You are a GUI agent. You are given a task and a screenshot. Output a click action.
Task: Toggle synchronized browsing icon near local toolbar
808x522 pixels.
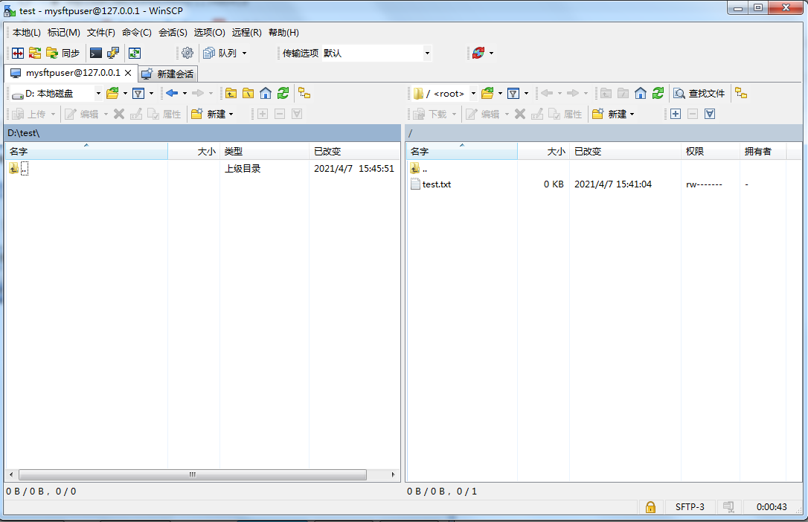point(304,93)
